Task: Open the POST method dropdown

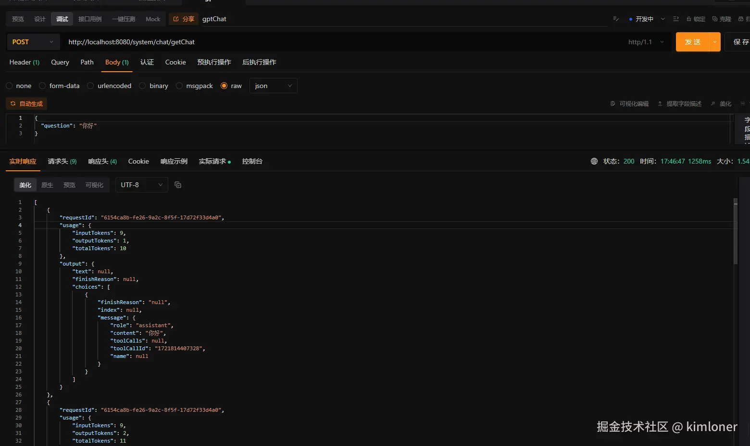Action: click(33, 42)
